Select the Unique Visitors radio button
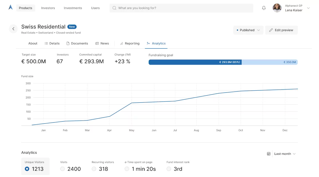Screen dimensions: 319x177 27,169
